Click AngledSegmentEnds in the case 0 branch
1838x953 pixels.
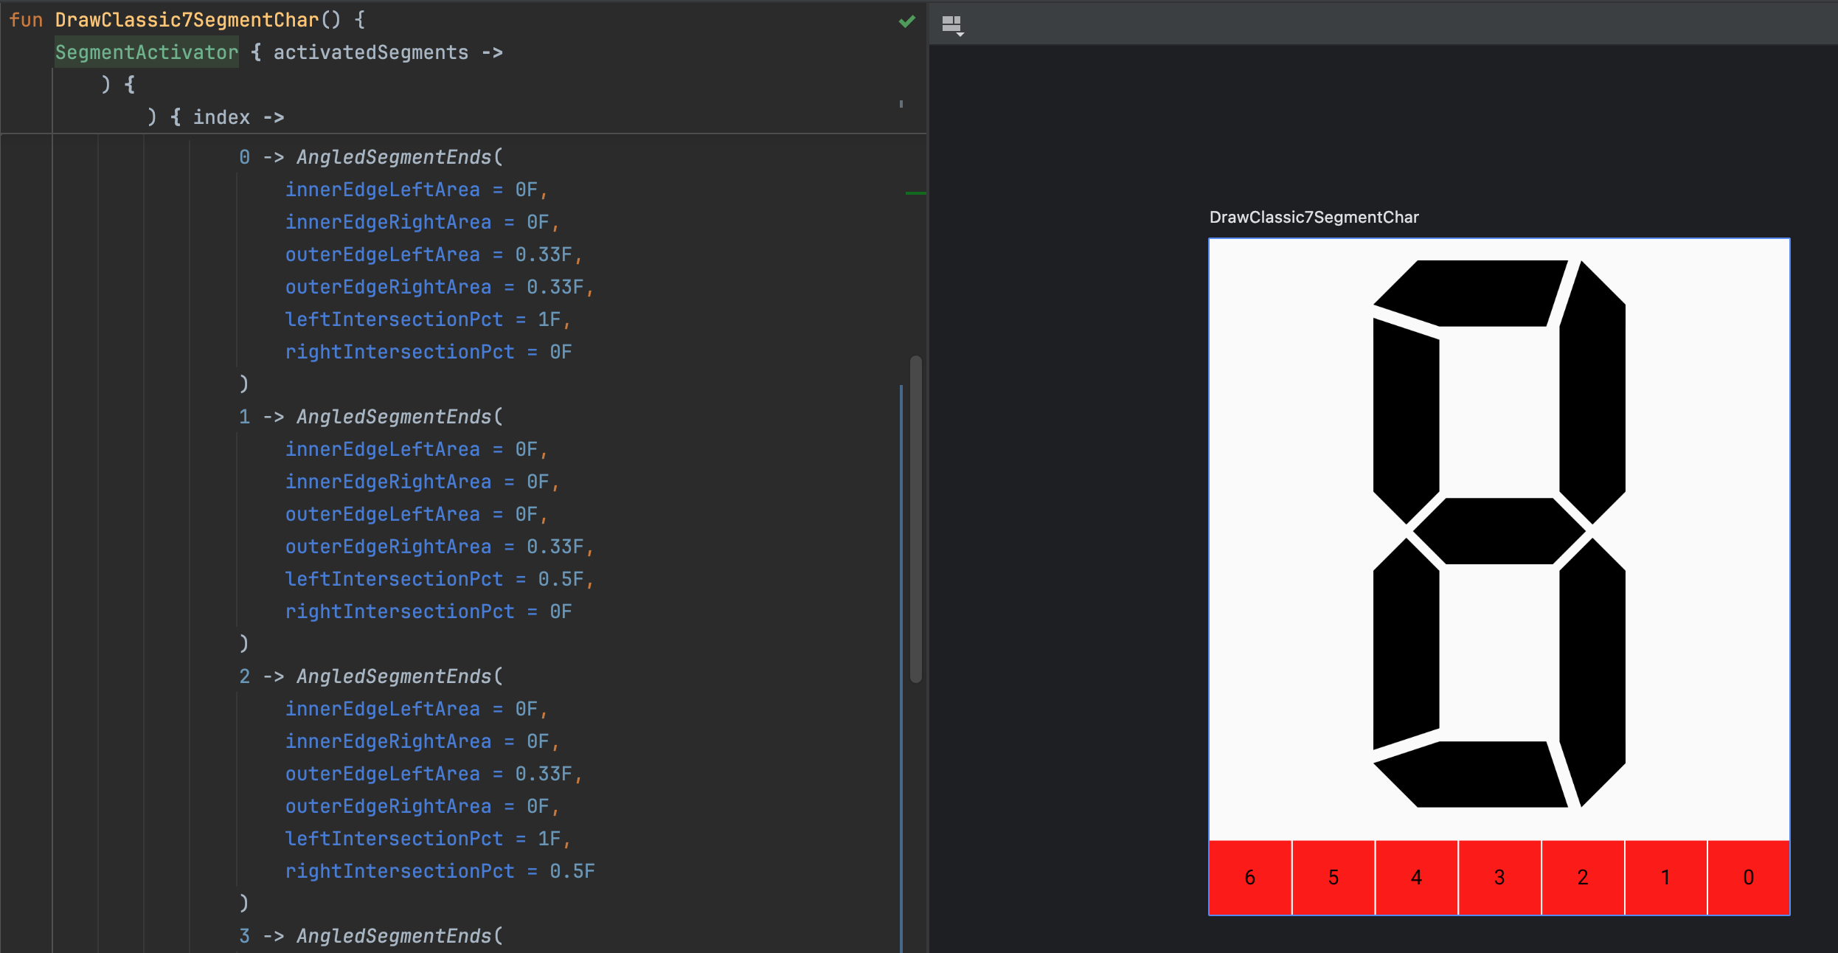(394, 157)
